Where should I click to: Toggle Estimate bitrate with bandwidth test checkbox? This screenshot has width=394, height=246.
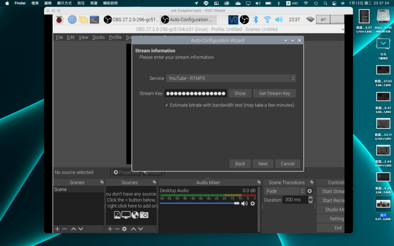167,105
